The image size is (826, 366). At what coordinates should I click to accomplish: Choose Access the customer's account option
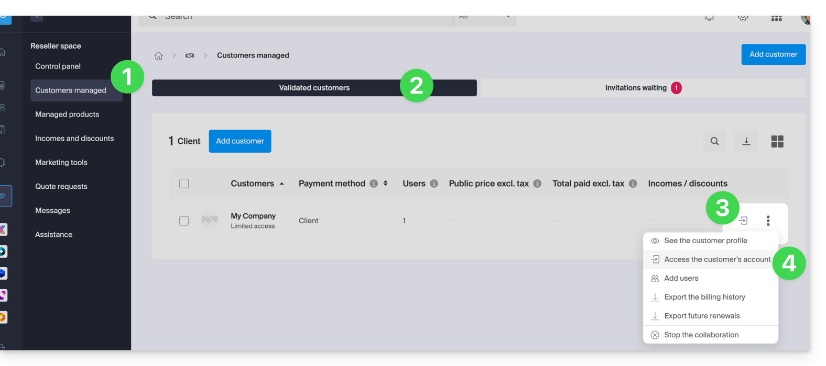pyautogui.click(x=716, y=259)
